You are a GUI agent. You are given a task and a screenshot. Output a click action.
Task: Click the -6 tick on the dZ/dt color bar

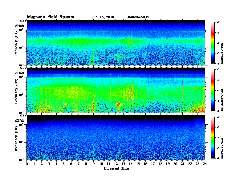[x=218, y=158]
